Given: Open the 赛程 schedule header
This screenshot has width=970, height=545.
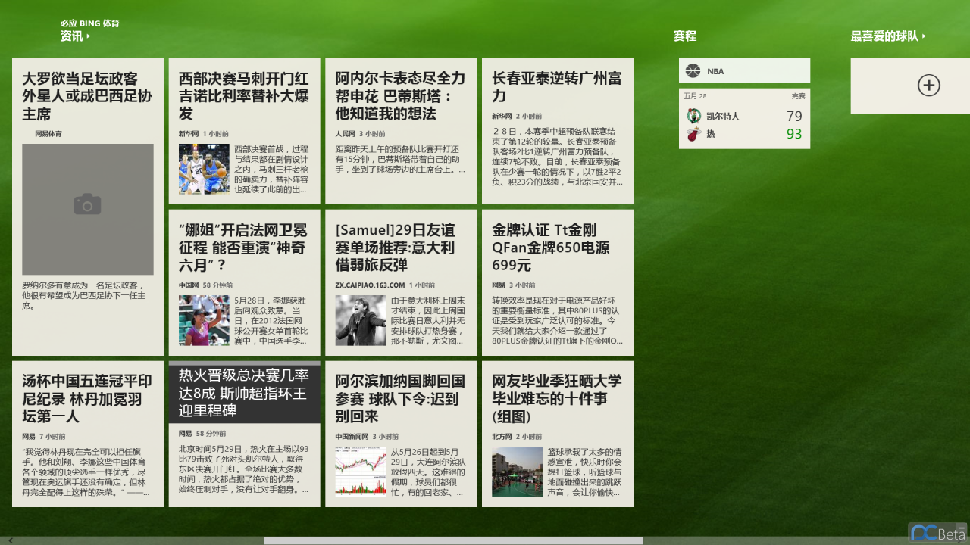Looking at the screenshot, I should tap(685, 36).
